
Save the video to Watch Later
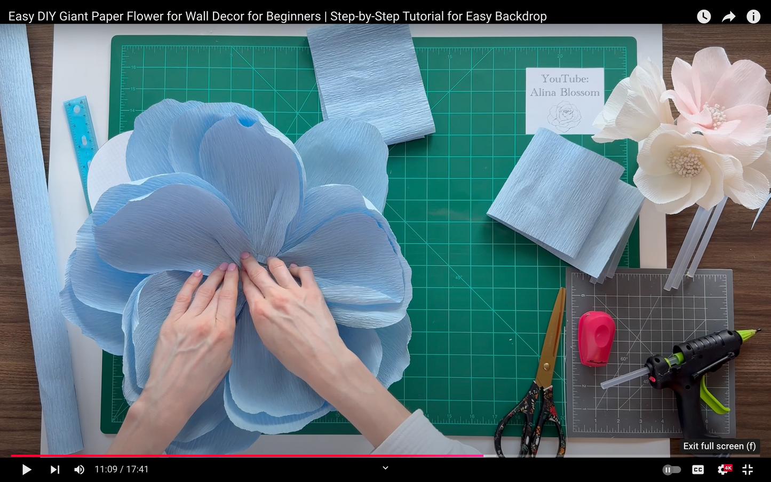703,16
